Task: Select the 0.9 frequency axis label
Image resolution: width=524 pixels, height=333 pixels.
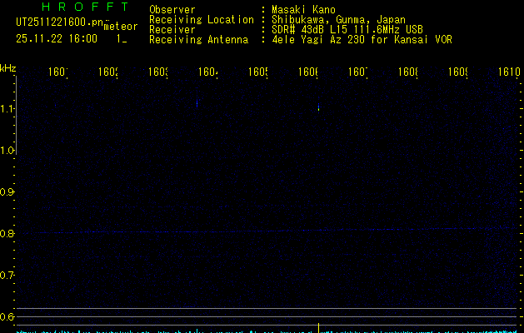Action: click(7, 192)
